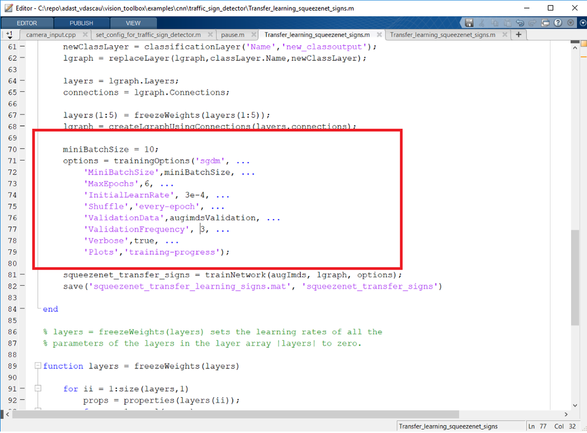Click the orange code analyzer message indicator

point(583,44)
